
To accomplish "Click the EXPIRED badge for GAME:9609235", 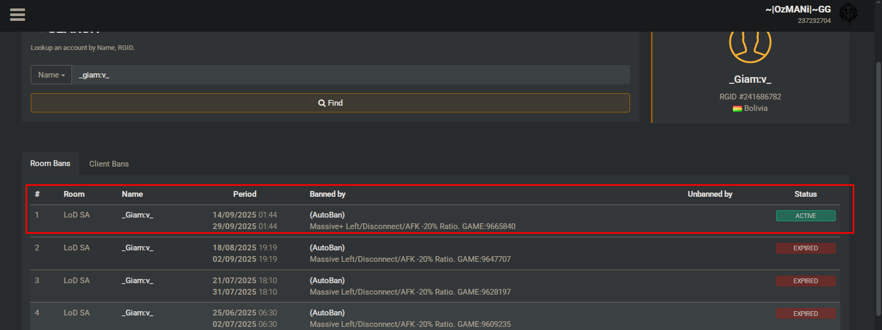I will point(805,313).
